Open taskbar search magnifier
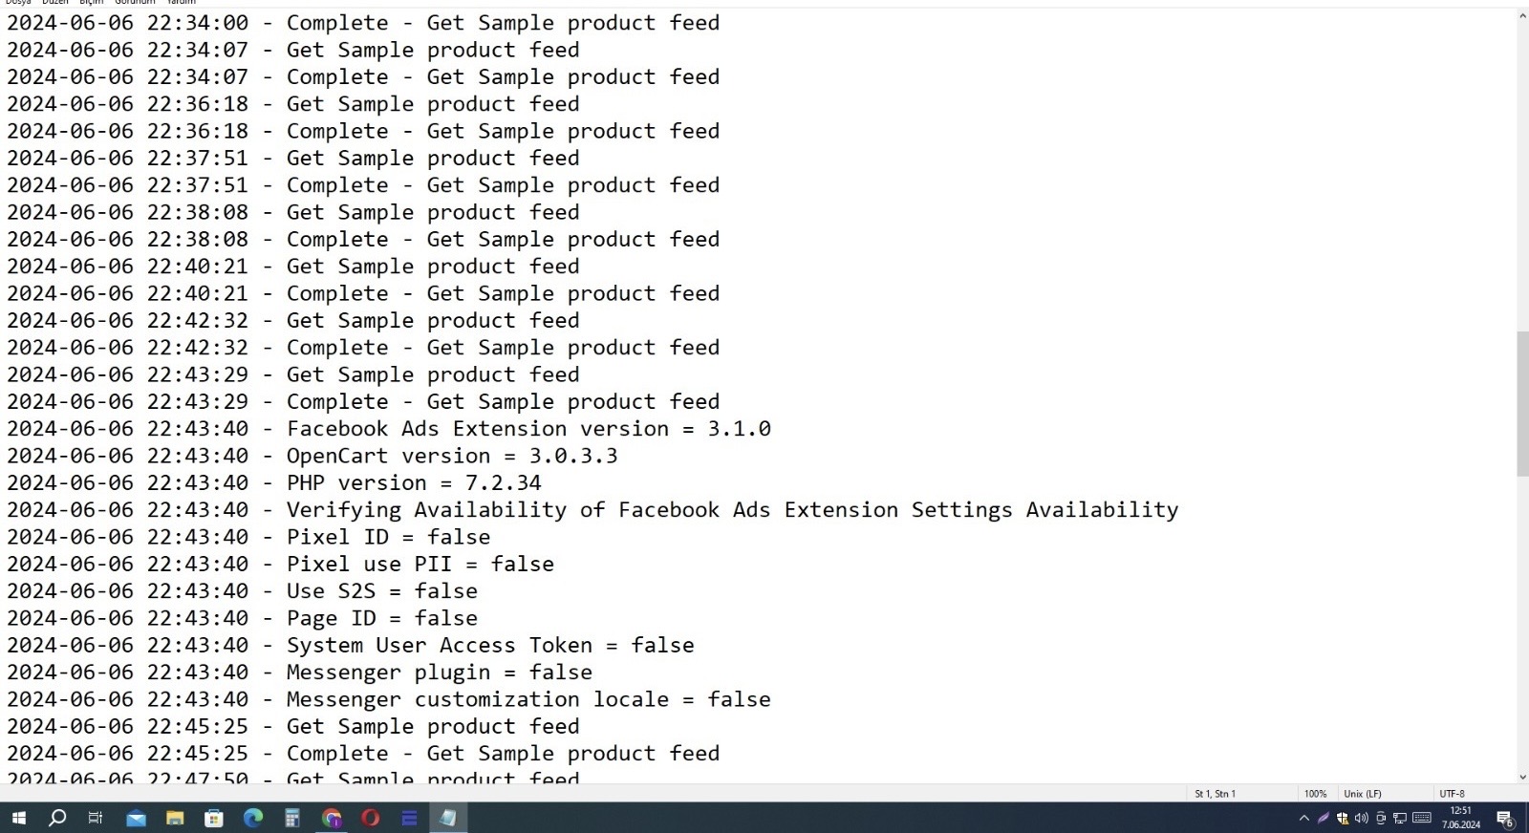 pyautogui.click(x=57, y=818)
